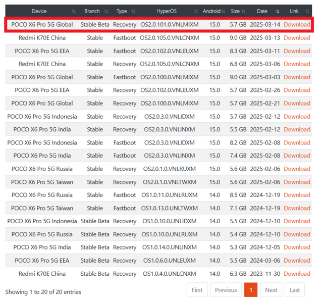Image resolution: width=323 pixels, height=300 pixels.
Task: Click size cell 5.3 GB
Action: coord(238,247)
